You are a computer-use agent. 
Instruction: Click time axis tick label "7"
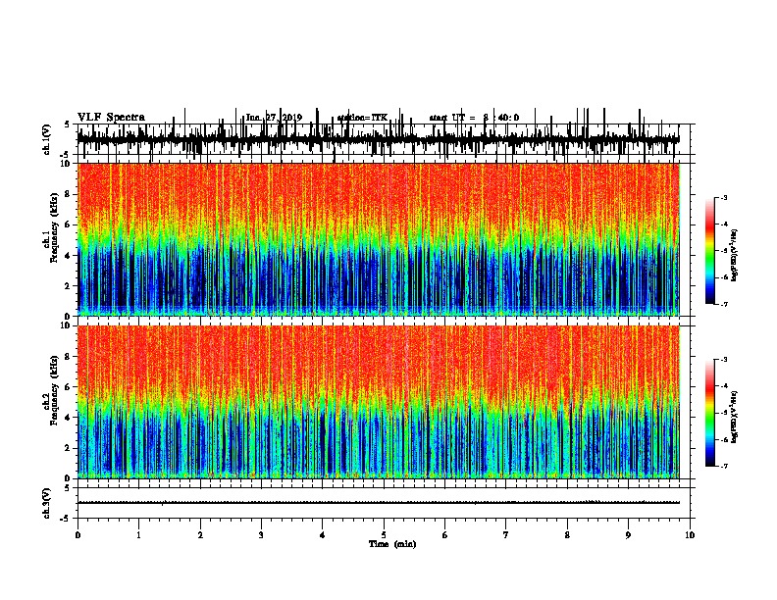coord(506,535)
